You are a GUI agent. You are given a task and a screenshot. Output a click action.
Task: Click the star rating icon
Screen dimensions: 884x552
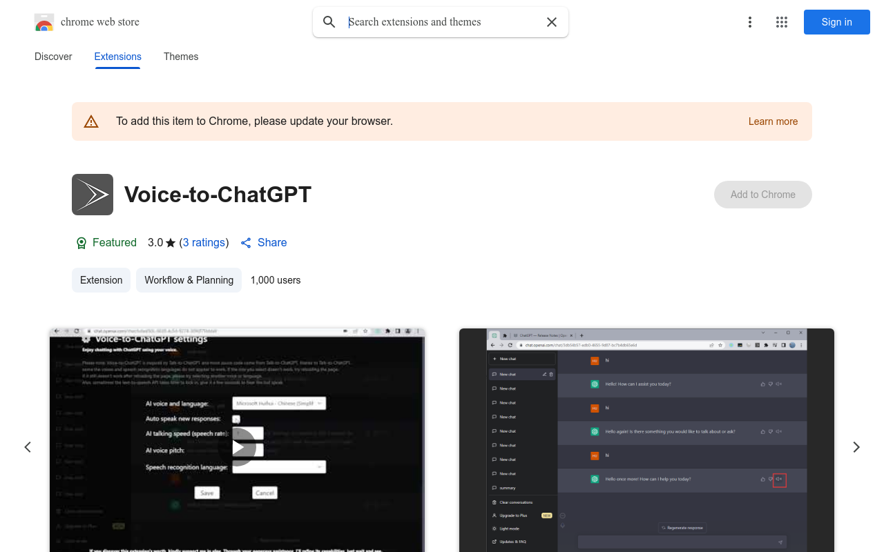[x=171, y=243]
